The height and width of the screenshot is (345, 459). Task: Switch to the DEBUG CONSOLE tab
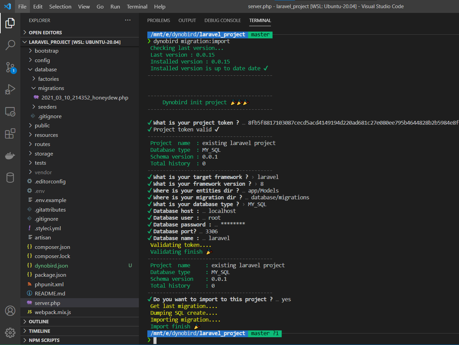click(x=222, y=20)
